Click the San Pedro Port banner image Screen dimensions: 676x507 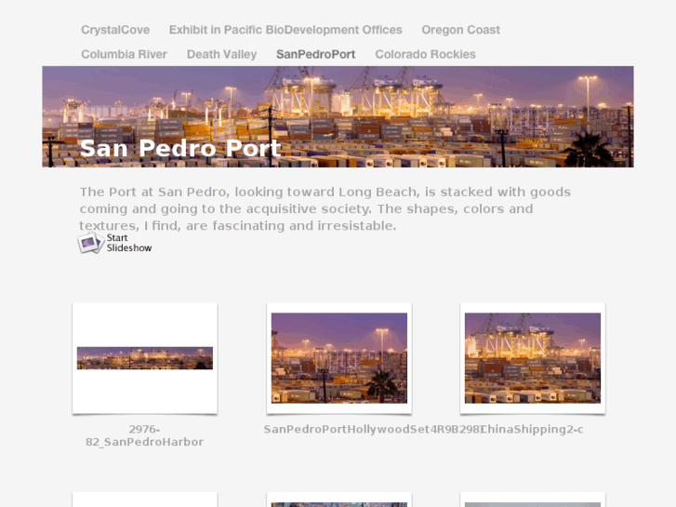pos(338,116)
